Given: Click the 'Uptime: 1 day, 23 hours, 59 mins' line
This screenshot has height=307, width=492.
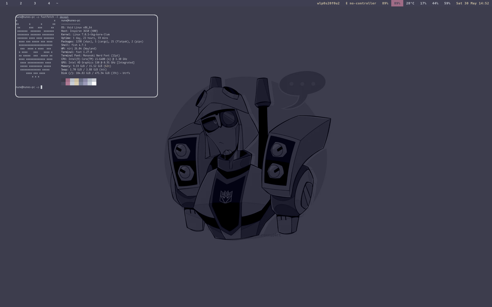Looking at the screenshot, I should coord(85,38).
